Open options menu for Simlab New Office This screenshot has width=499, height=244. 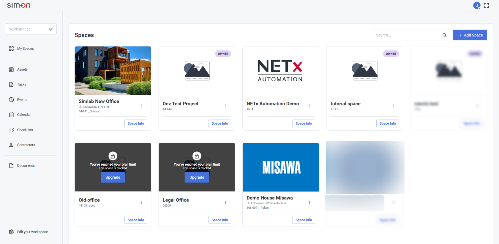coord(142,106)
